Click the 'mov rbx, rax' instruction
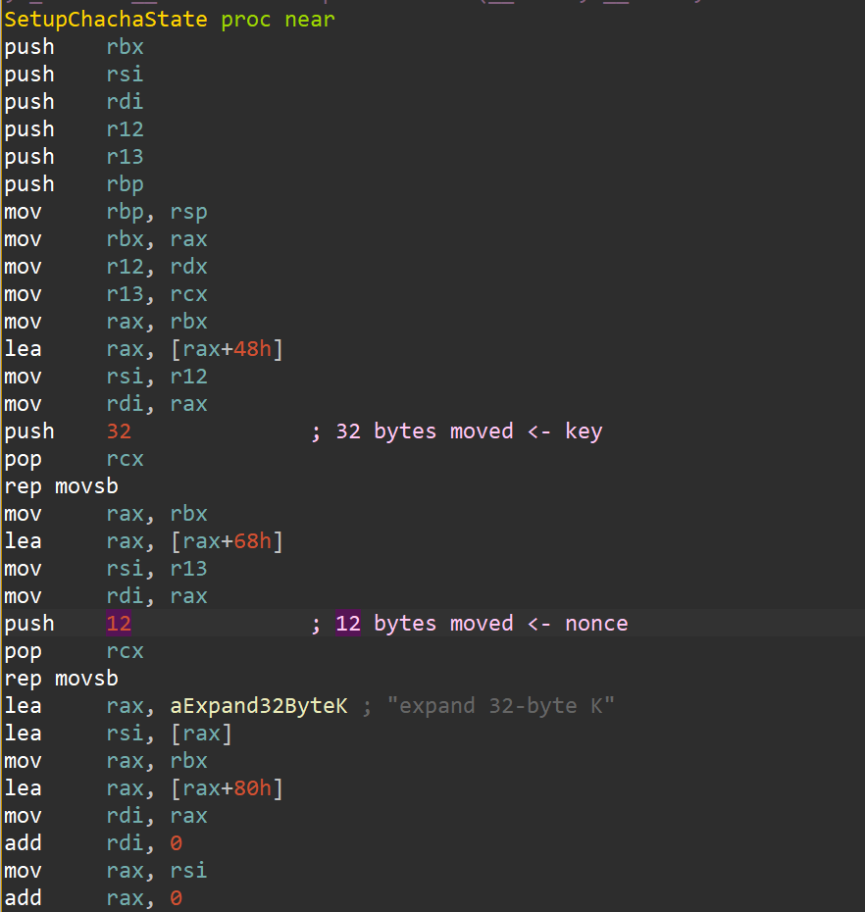This screenshot has width=865, height=912. coord(106,239)
